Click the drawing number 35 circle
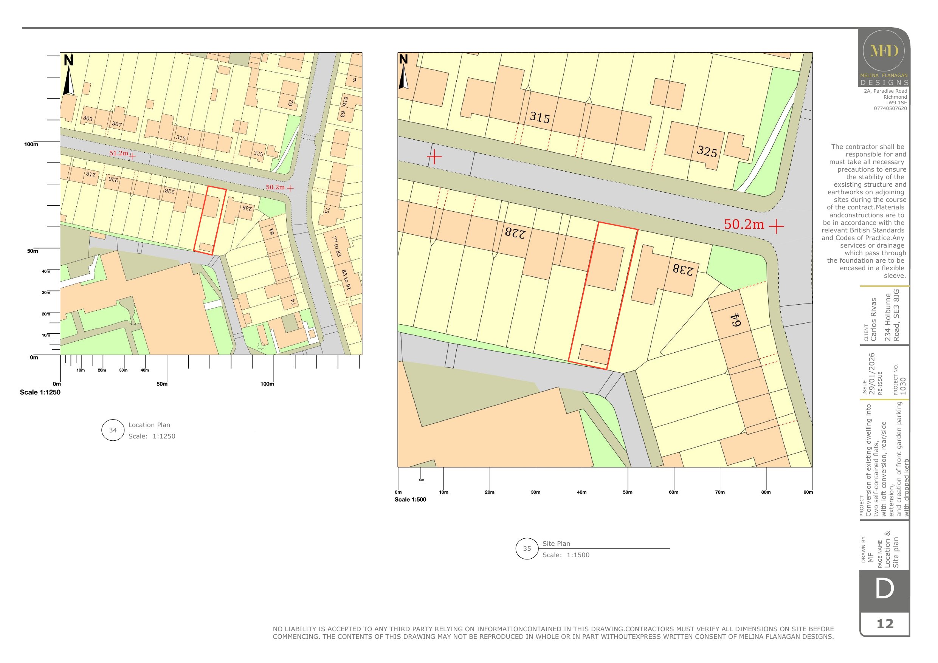The height and width of the screenshot is (663, 938). pyautogui.click(x=527, y=548)
